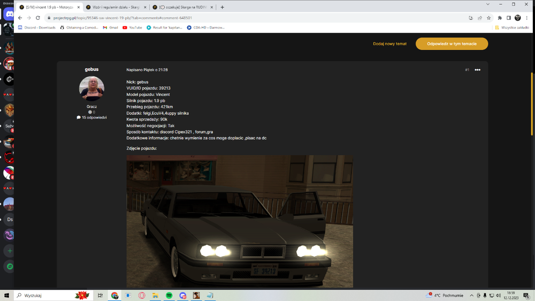
Task: Click the 'Wyszukaj' taskbar search box
Action: point(53,296)
